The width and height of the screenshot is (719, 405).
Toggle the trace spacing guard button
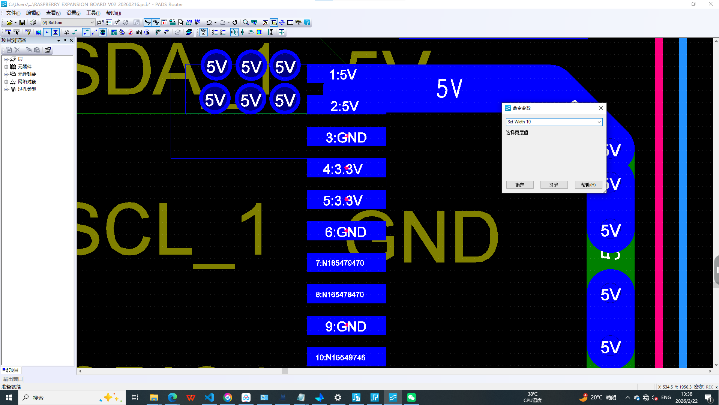click(234, 32)
